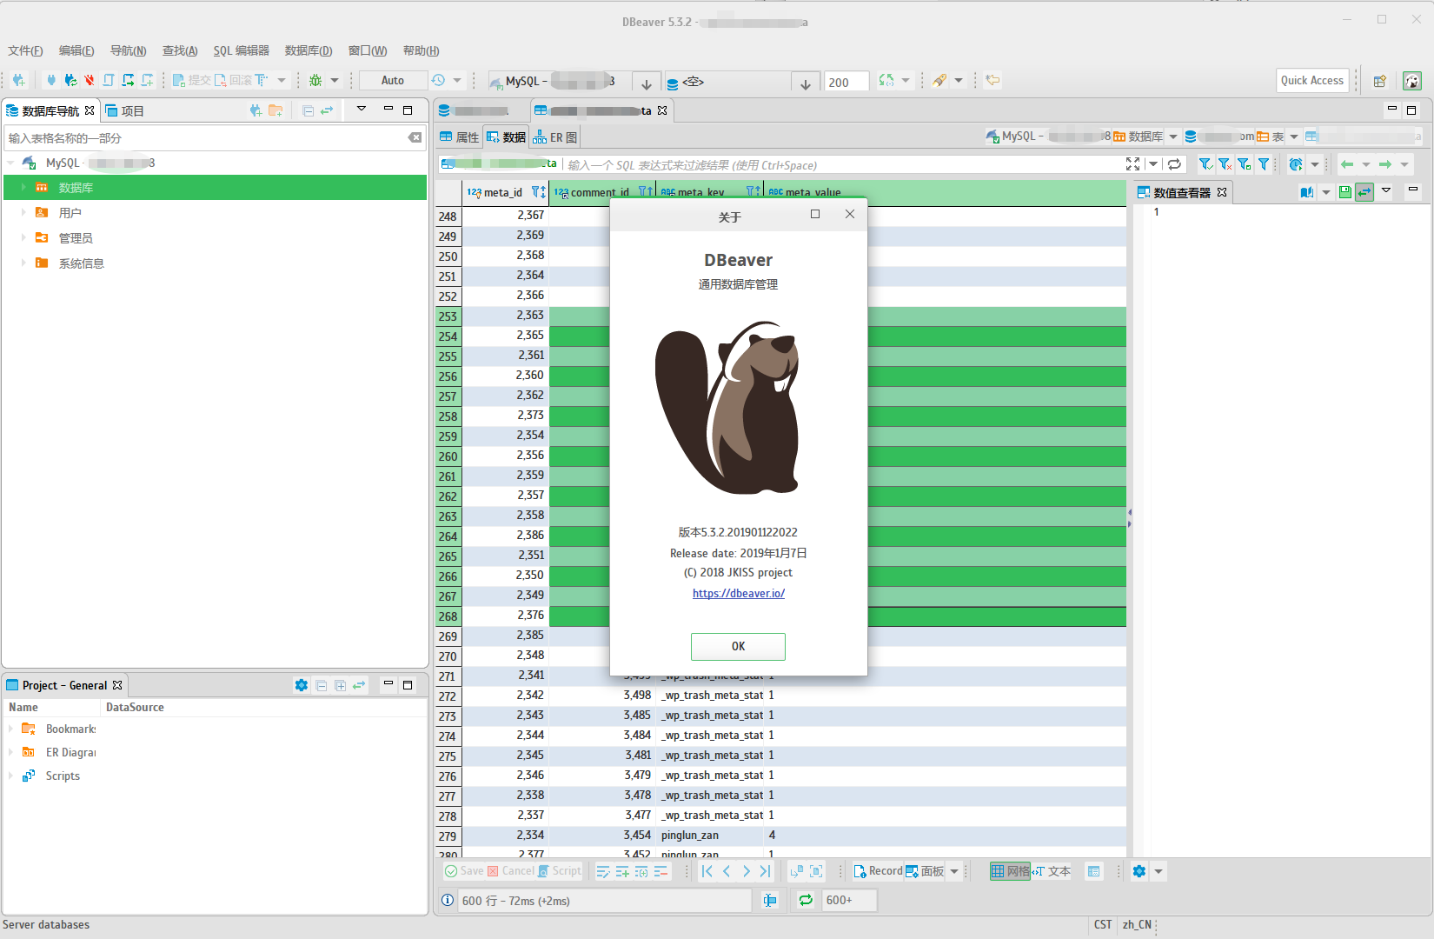This screenshot has height=939, width=1434.
Task: Switch to 网格 grid view
Action: pos(1010,870)
